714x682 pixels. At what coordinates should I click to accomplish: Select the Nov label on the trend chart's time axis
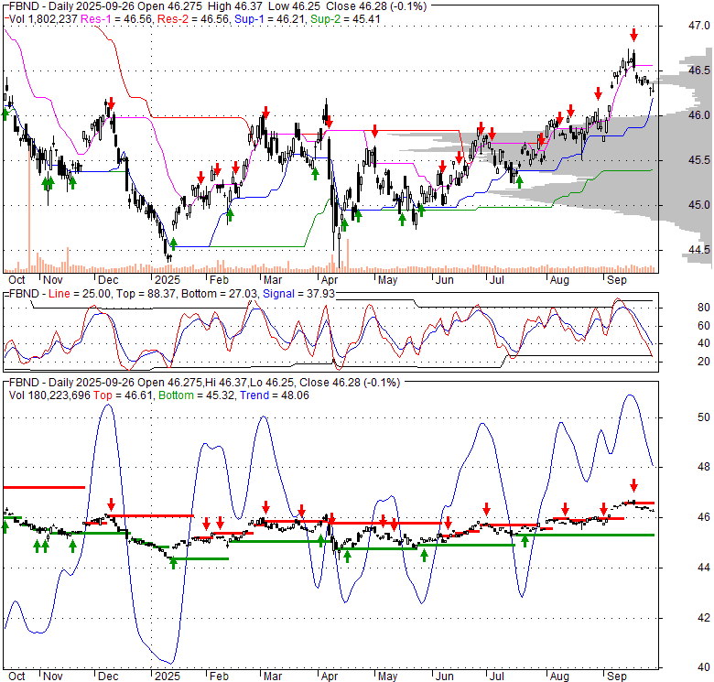pyautogui.click(x=53, y=677)
